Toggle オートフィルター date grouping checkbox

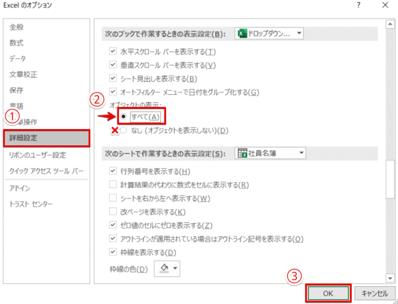tap(113, 91)
